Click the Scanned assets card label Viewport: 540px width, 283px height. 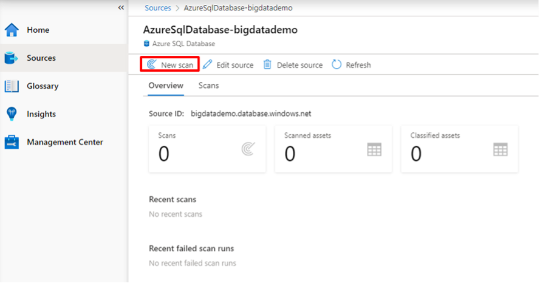point(307,135)
